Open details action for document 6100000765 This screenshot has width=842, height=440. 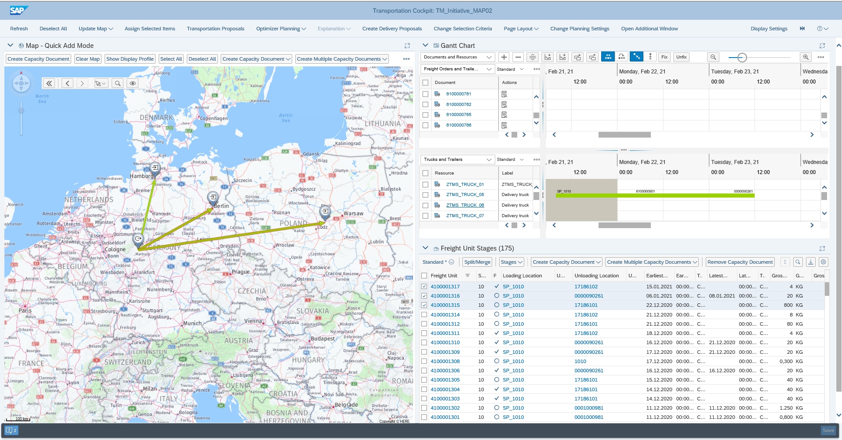504,115
